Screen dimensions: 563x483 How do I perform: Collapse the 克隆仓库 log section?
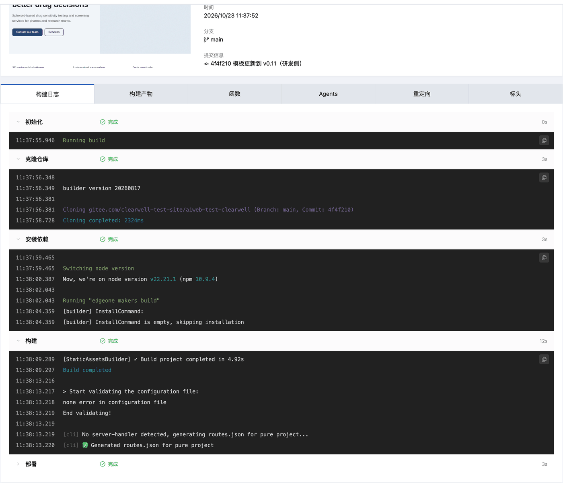18,159
